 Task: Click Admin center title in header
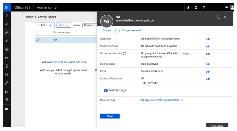pyautogui.click(x=47, y=7)
